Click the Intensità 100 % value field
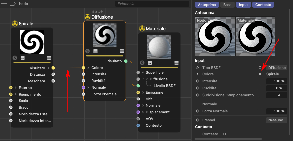Image resolution: width=293 pixels, height=141 pixels. [277, 81]
